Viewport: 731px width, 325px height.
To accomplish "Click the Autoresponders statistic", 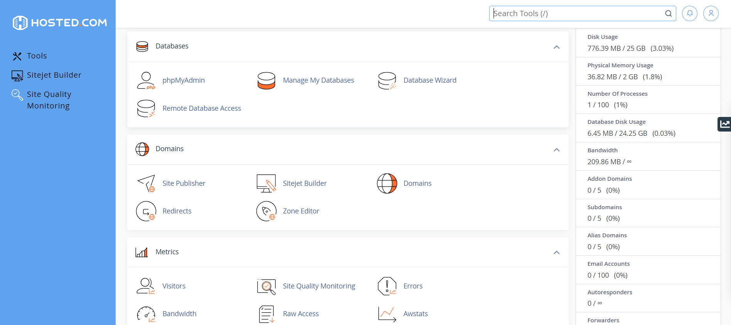I will point(648,298).
